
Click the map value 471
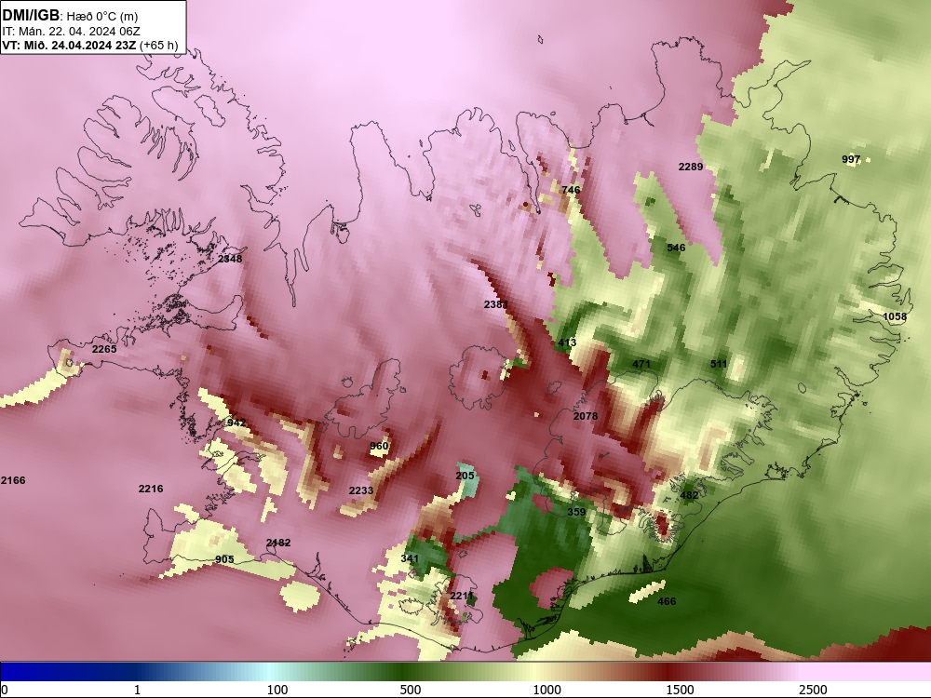(641, 364)
